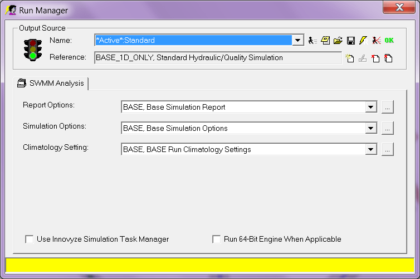Viewport: 420px width, 279px height.
Task: Click the red X stacked pages delete-all icon
Action: coord(388,58)
